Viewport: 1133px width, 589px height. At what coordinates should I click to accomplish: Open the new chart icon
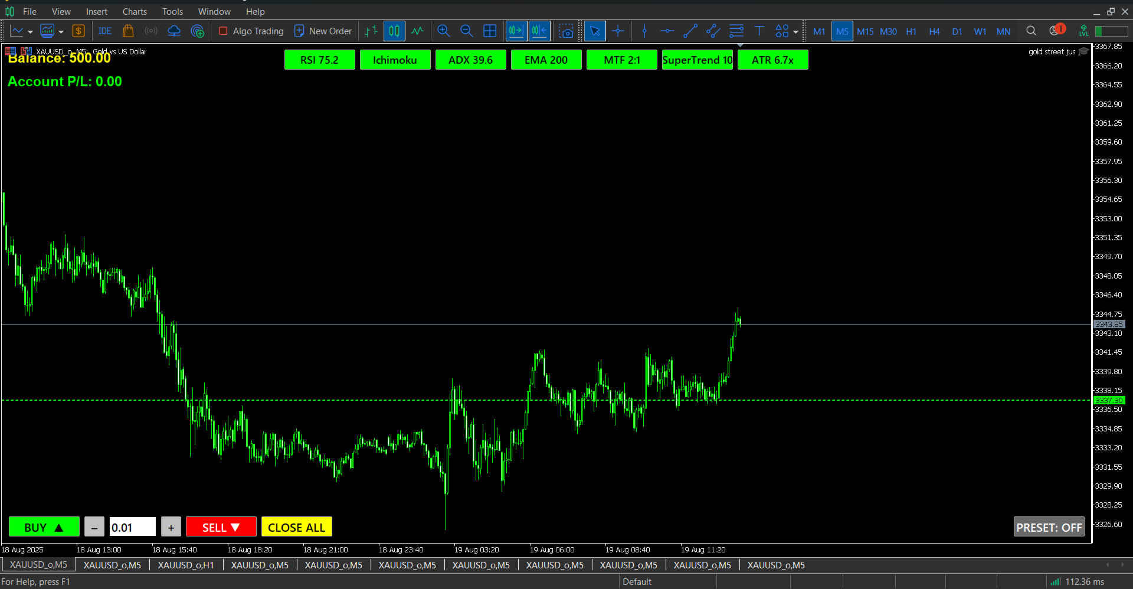tap(17, 31)
